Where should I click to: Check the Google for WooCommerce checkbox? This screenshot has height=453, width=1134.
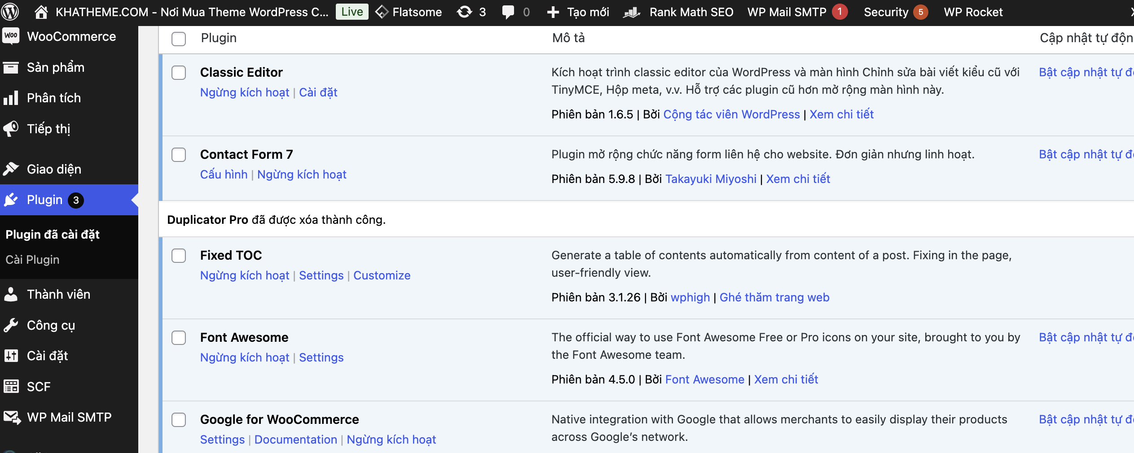(x=179, y=420)
